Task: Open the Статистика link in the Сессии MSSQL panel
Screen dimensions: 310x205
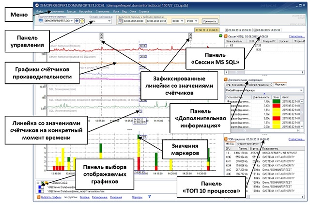Action: point(296,36)
